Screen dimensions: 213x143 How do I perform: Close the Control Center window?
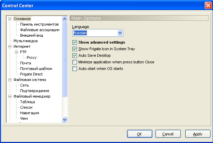207,5
